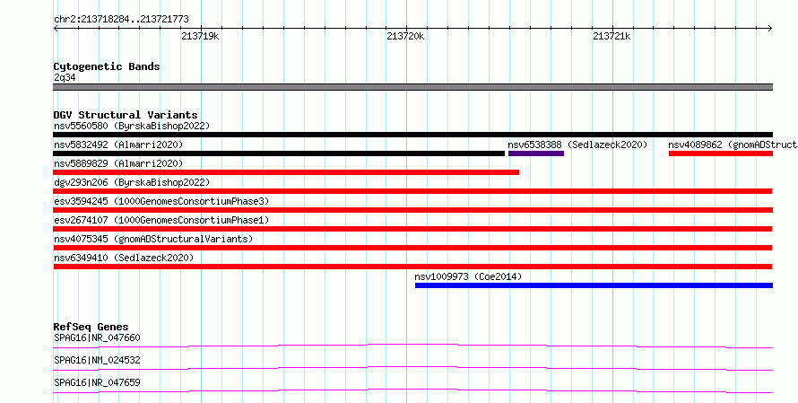Open the nsv1009973 (Coe2014) label
Image resolution: width=798 pixels, height=403 pixels.
[468, 276]
